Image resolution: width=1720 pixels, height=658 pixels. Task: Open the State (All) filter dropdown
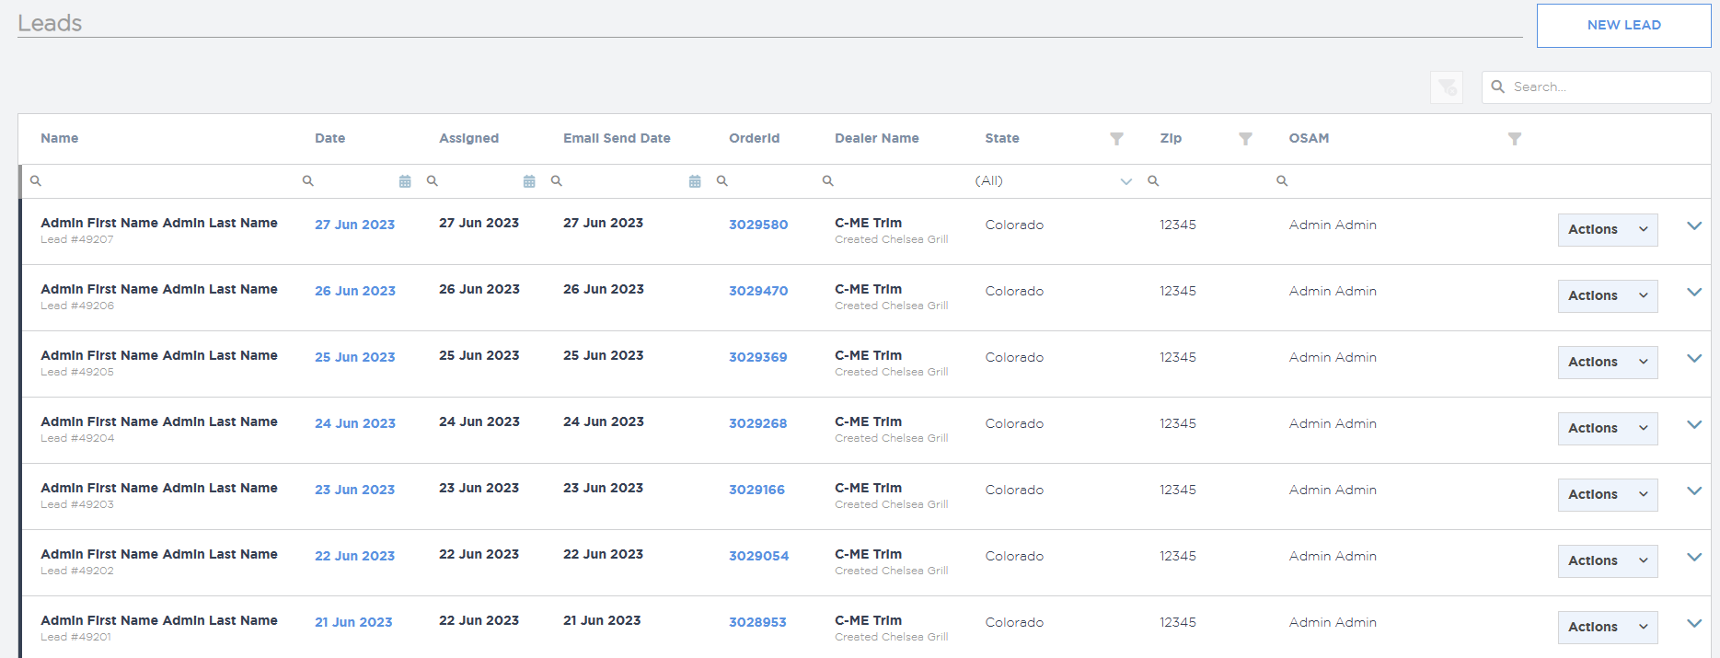pyautogui.click(x=1054, y=181)
